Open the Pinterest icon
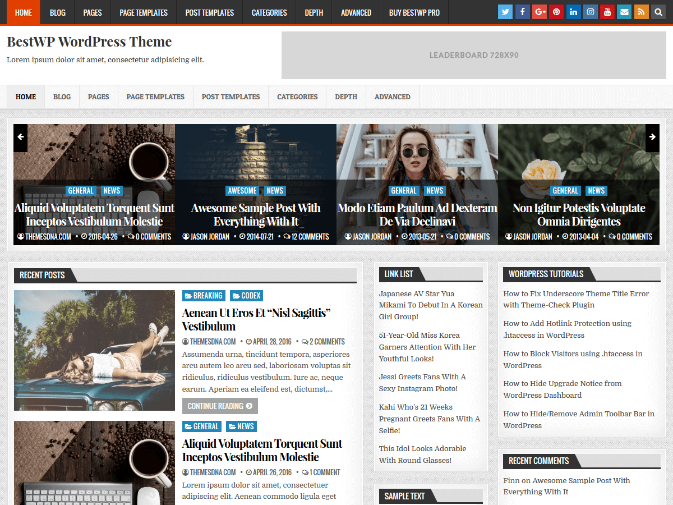 click(556, 11)
